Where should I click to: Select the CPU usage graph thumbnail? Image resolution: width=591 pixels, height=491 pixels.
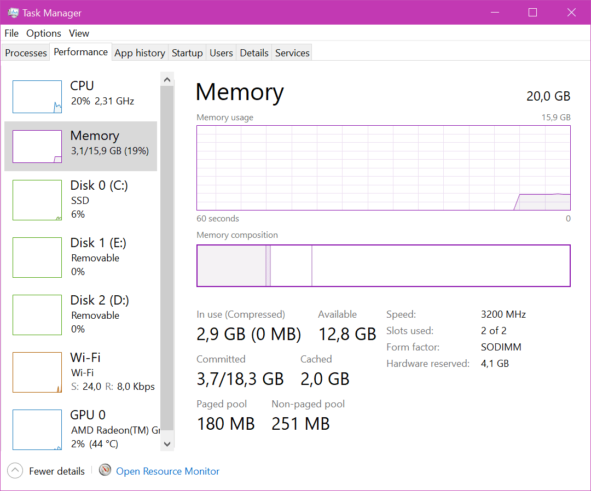coord(37,97)
